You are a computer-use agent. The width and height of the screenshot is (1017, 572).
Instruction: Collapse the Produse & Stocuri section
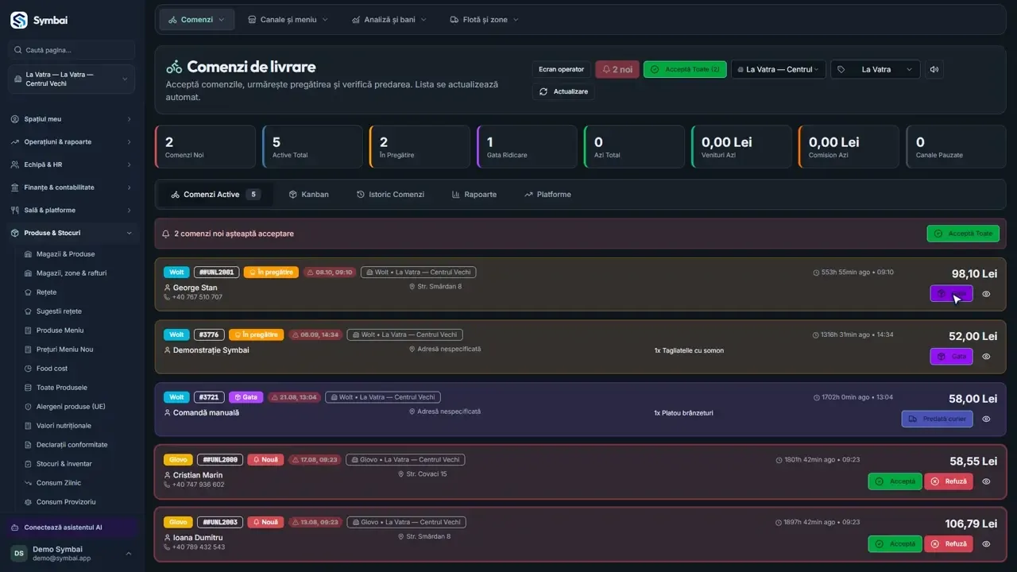click(72, 233)
